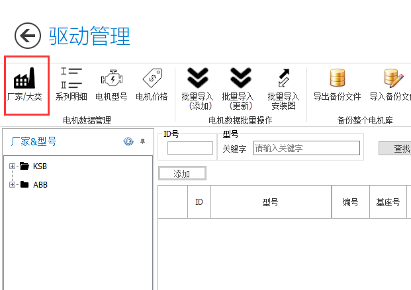Click the ID column header
This screenshot has width=411, height=290.
click(x=199, y=201)
